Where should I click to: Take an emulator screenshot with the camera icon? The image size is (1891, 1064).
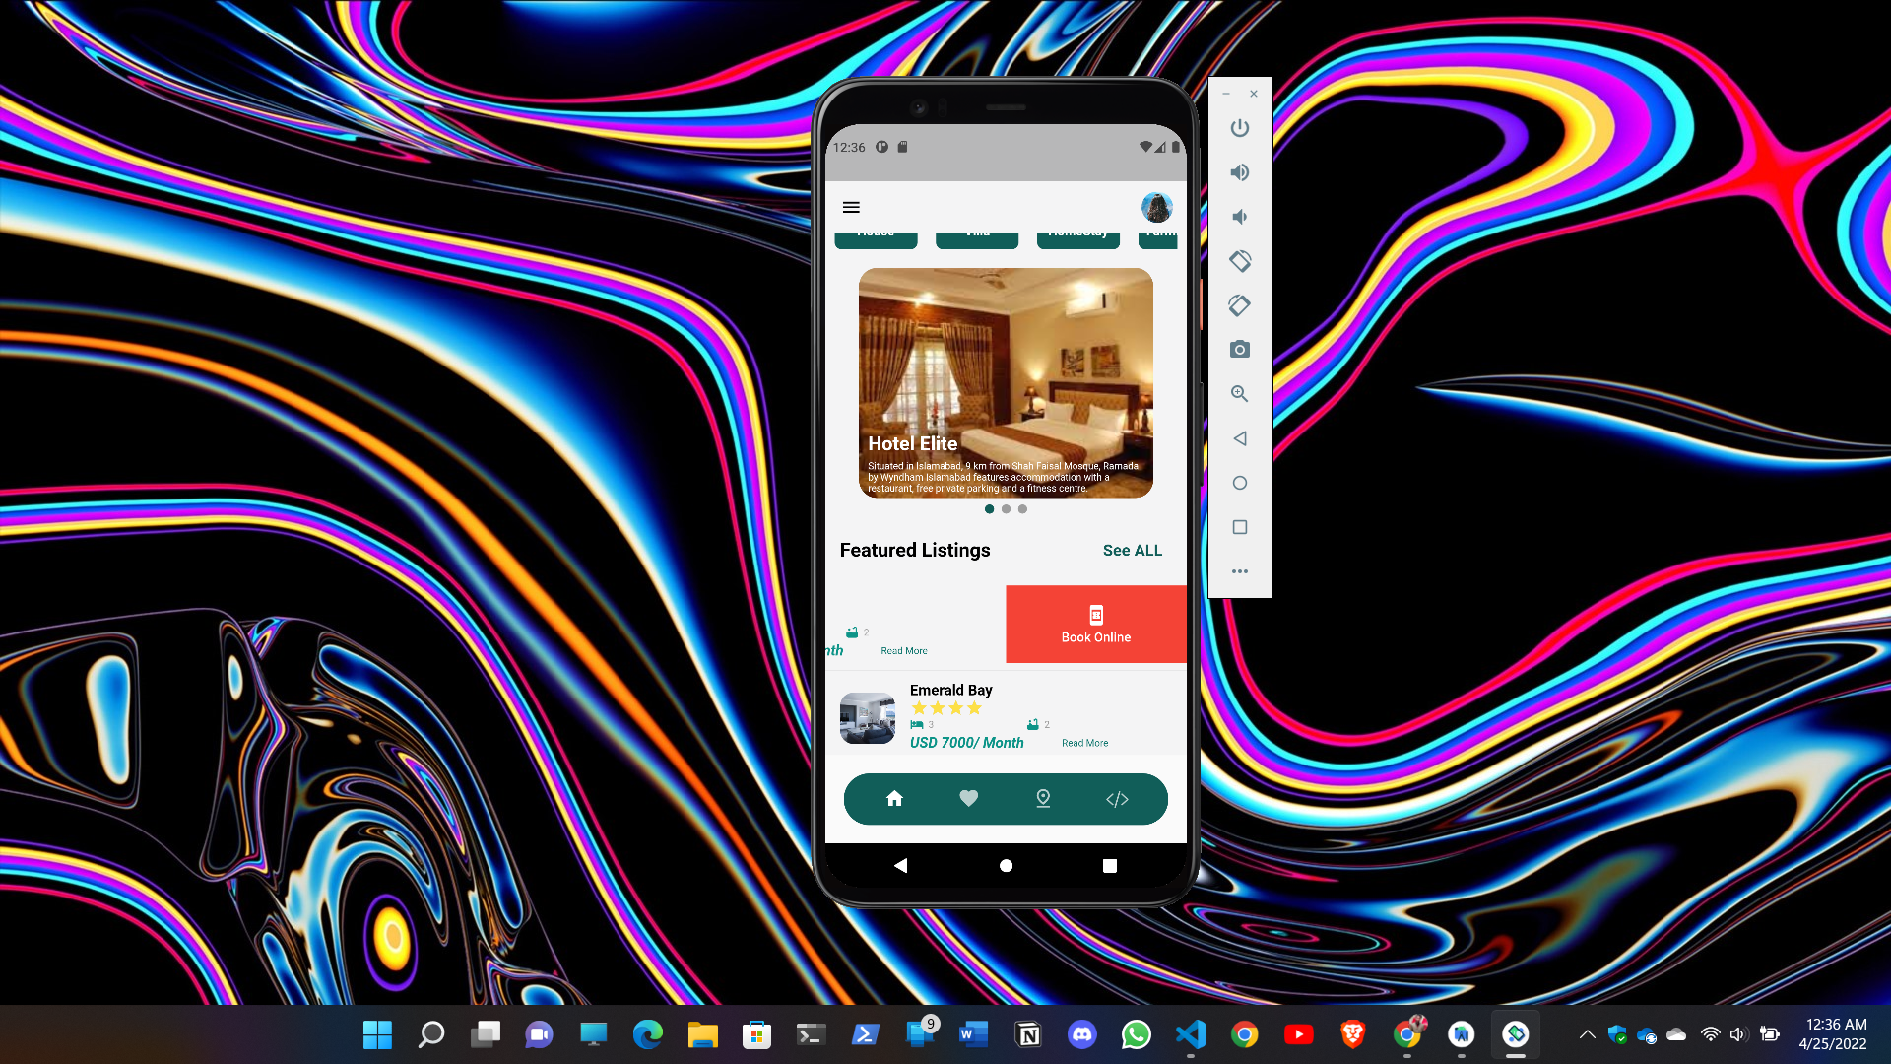point(1240,350)
